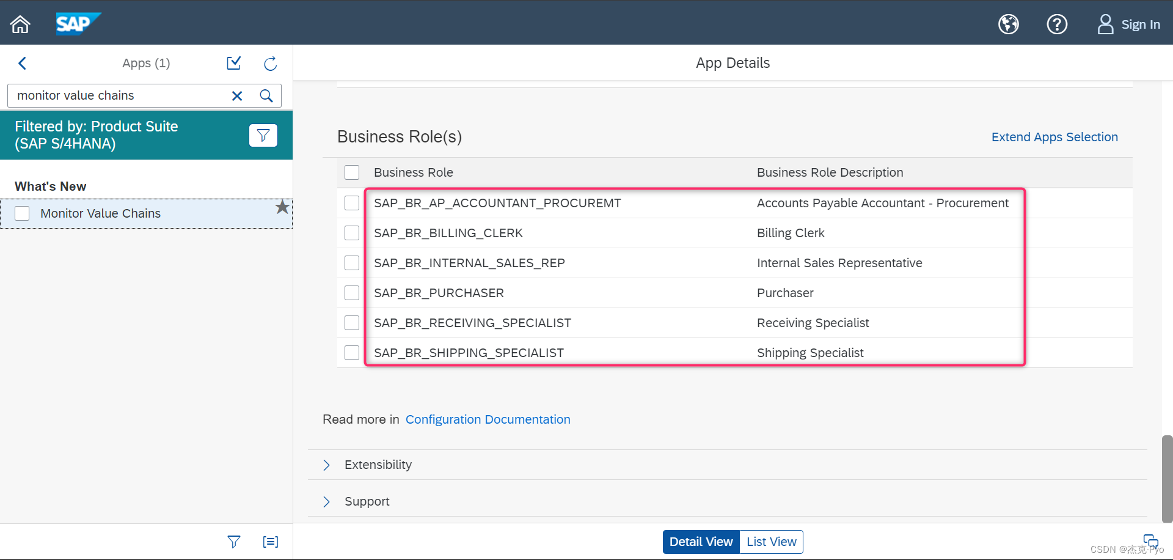Open the language globe icon
Screen dimensions: 1173x560
(x=1009, y=24)
